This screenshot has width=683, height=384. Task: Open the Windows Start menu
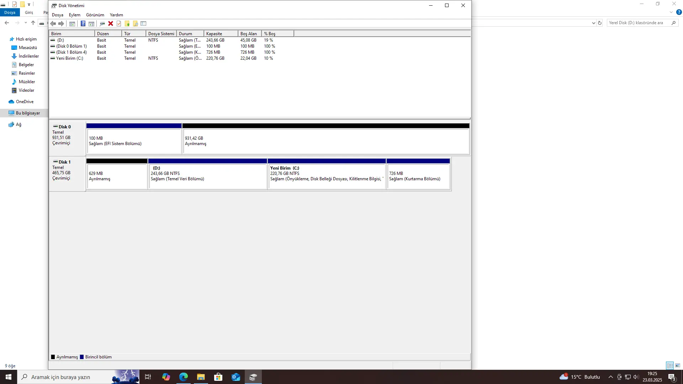(9, 377)
